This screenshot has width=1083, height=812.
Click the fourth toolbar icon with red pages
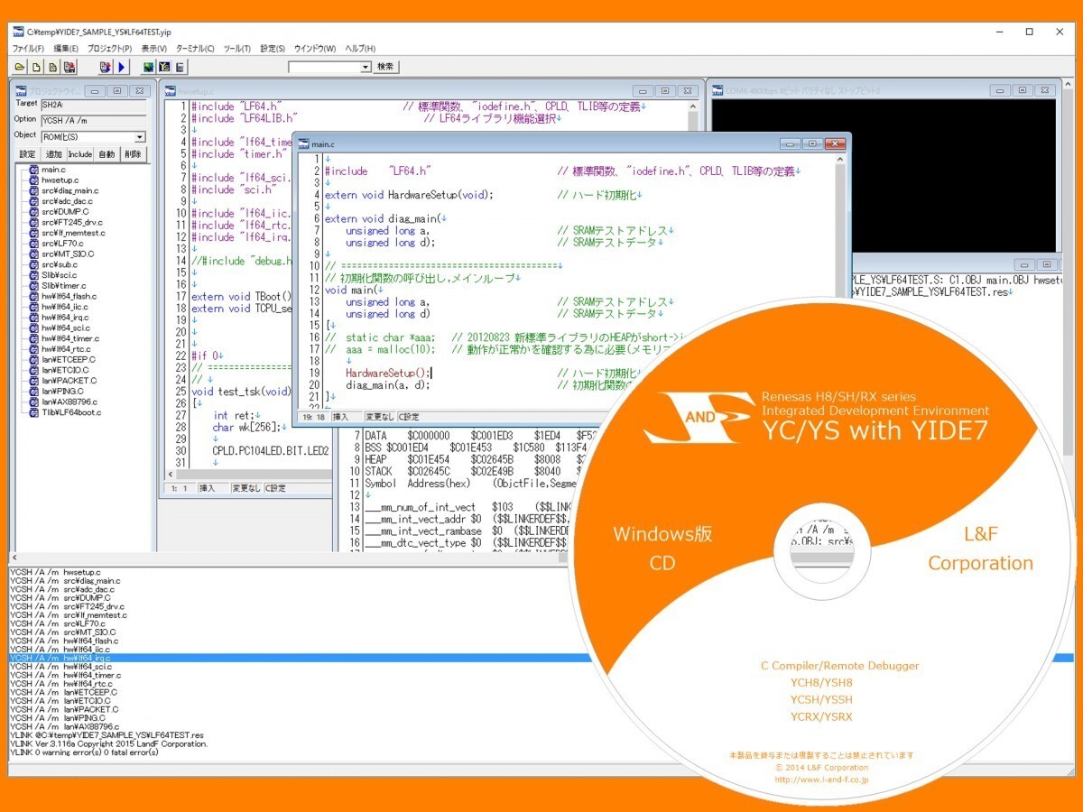(69, 67)
